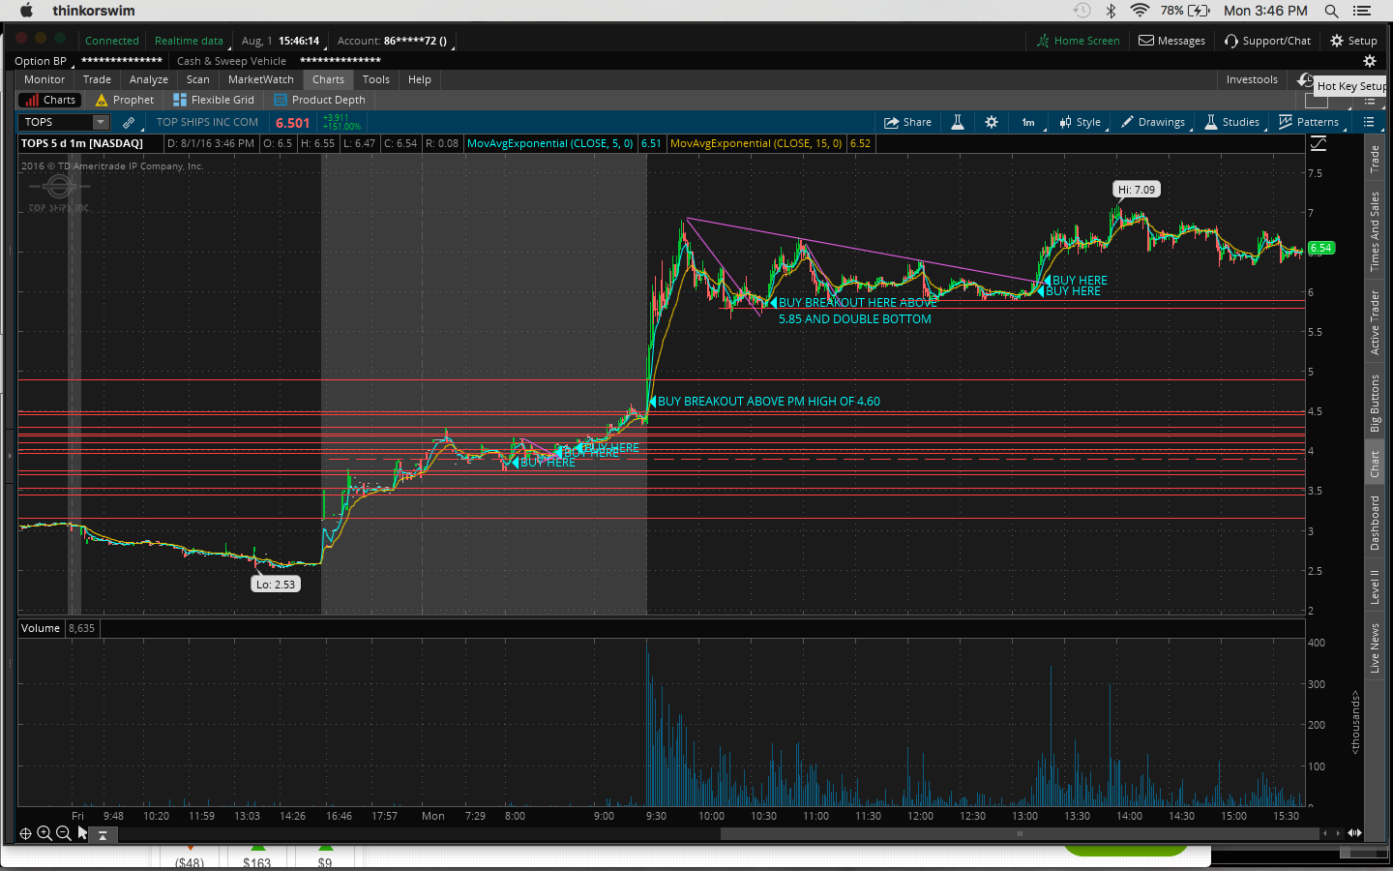The image size is (1393, 871).
Task: Click the MovAvgExponential (CLOSE, 5, 0) study label
Action: pyautogui.click(x=550, y=143)
